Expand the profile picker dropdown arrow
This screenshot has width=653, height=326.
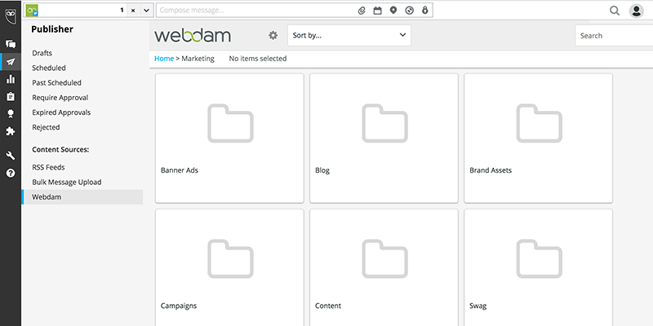(x=146, y=11)
